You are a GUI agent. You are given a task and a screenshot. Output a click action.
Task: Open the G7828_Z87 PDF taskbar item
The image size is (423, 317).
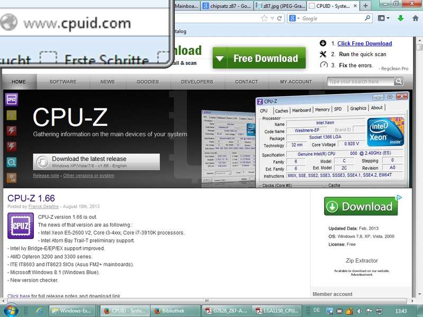[x=227, y=311]
